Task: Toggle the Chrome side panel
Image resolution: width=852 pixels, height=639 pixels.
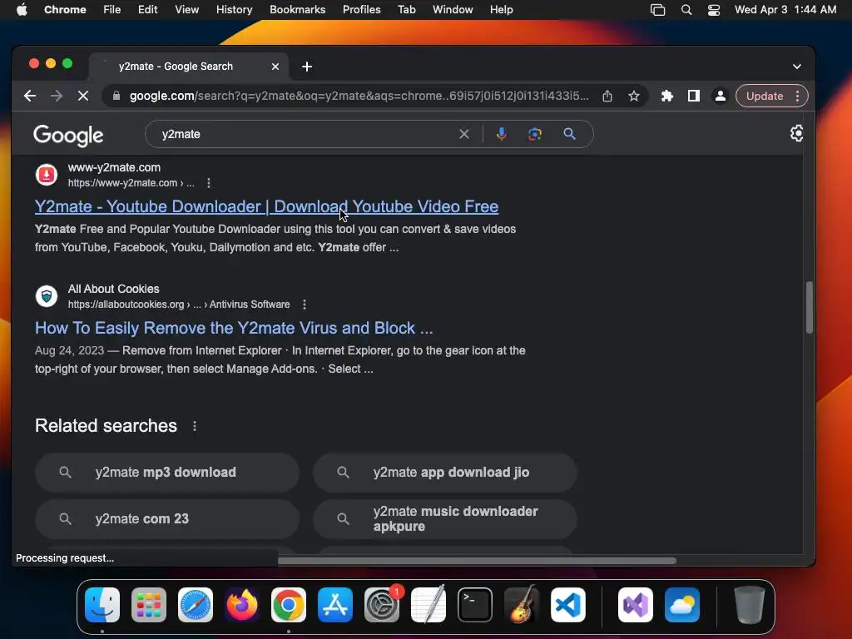Action: 693,97
